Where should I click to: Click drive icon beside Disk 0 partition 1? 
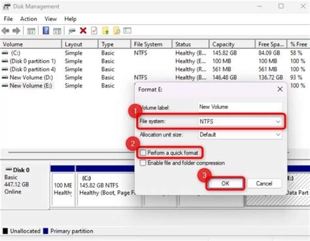coord(5,61)
